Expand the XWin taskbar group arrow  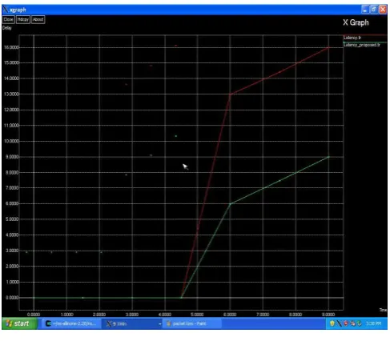tap(160, 324)
